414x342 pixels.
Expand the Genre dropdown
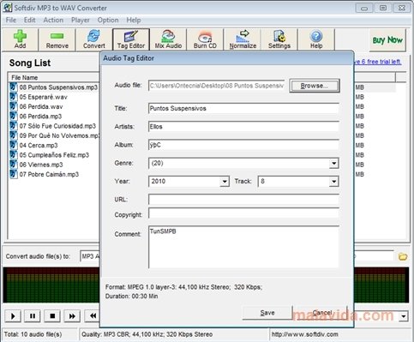(333, 164)
